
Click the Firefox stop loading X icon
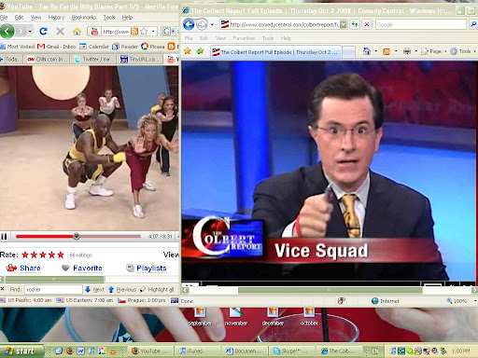click(60, 31)
